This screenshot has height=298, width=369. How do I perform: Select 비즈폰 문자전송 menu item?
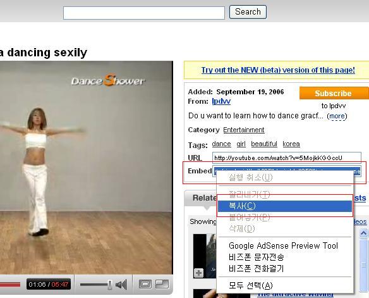click(285, 257)
